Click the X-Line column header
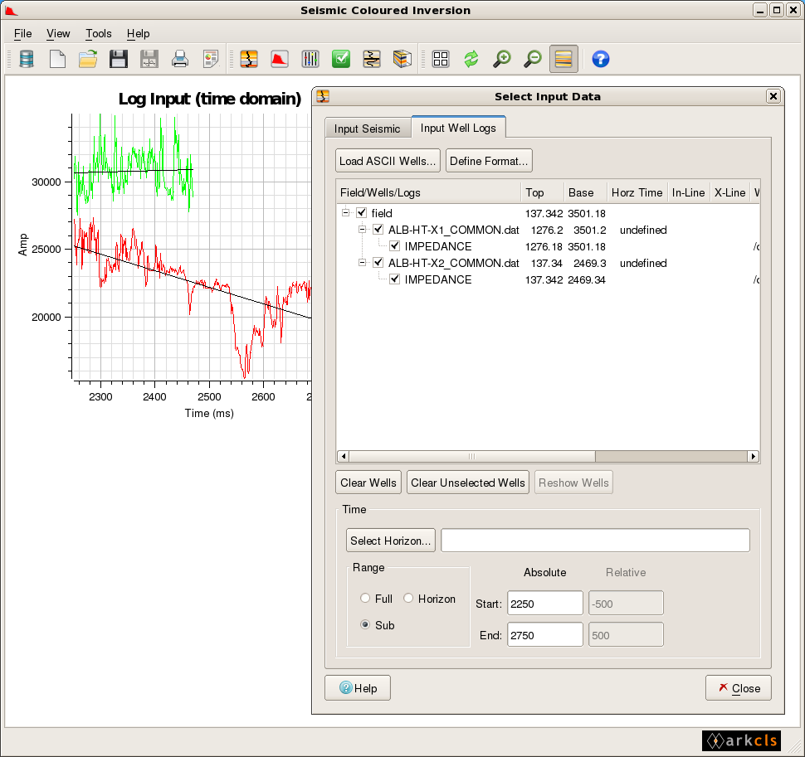This screenshot has height=757, width=805. coord(730,192)
